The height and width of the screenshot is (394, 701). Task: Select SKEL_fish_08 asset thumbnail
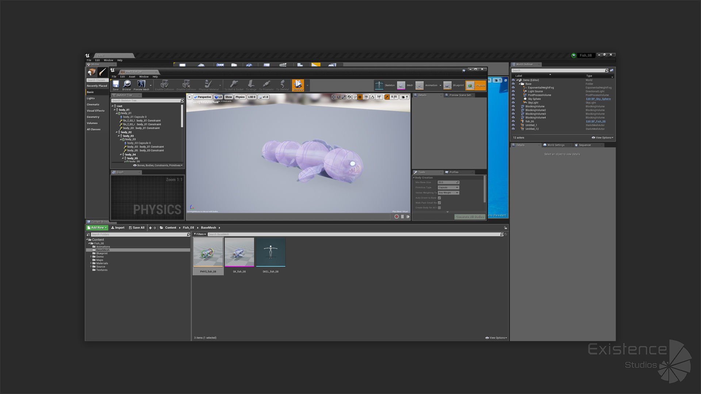click(x=271, y=252)
